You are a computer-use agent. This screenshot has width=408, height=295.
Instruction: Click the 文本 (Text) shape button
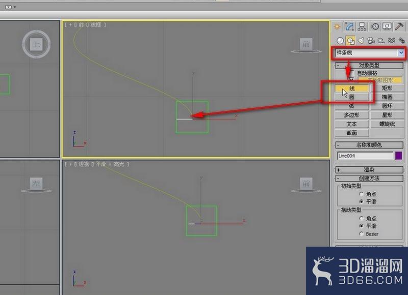pos(352,124)
